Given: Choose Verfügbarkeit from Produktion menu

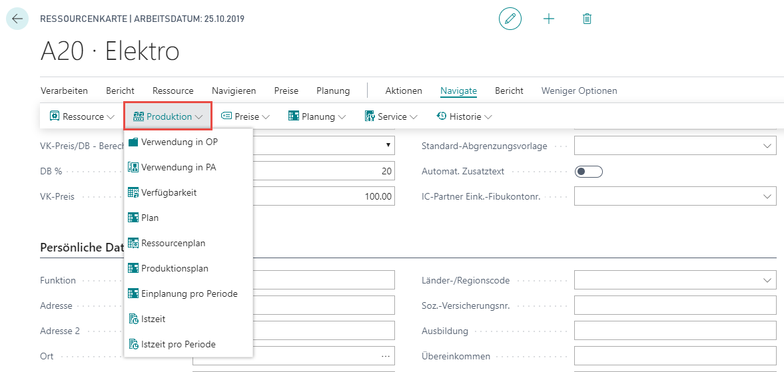Looking at the screenshot, I should [x=189, y=193].
